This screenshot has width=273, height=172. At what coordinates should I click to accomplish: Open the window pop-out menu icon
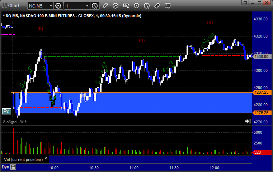pos(245,3)
